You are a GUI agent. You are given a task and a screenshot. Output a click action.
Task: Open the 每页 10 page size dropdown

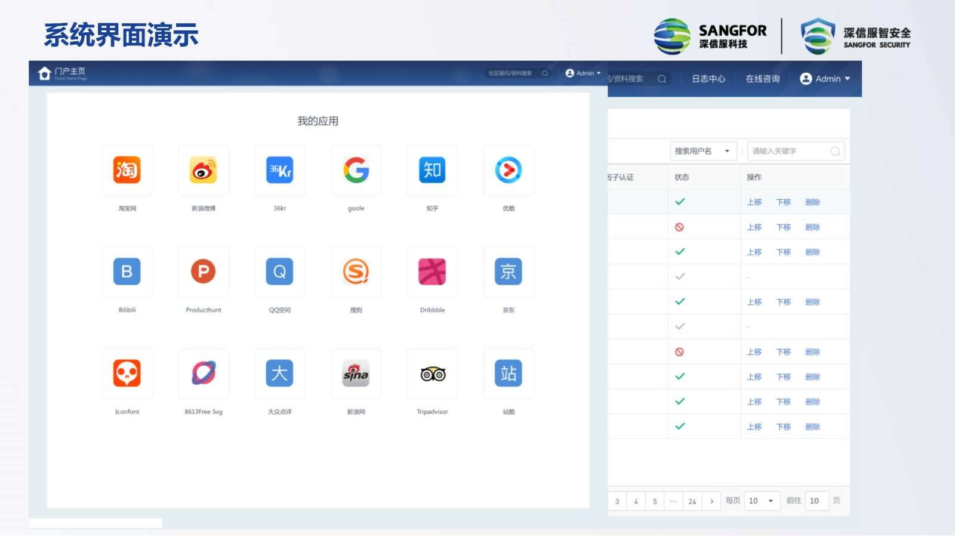762,501
